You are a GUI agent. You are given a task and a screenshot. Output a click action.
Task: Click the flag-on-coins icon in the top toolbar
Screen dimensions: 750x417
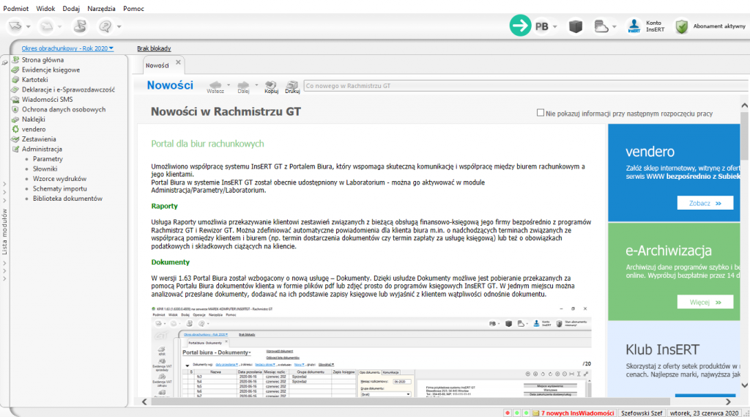click(80, 26)
